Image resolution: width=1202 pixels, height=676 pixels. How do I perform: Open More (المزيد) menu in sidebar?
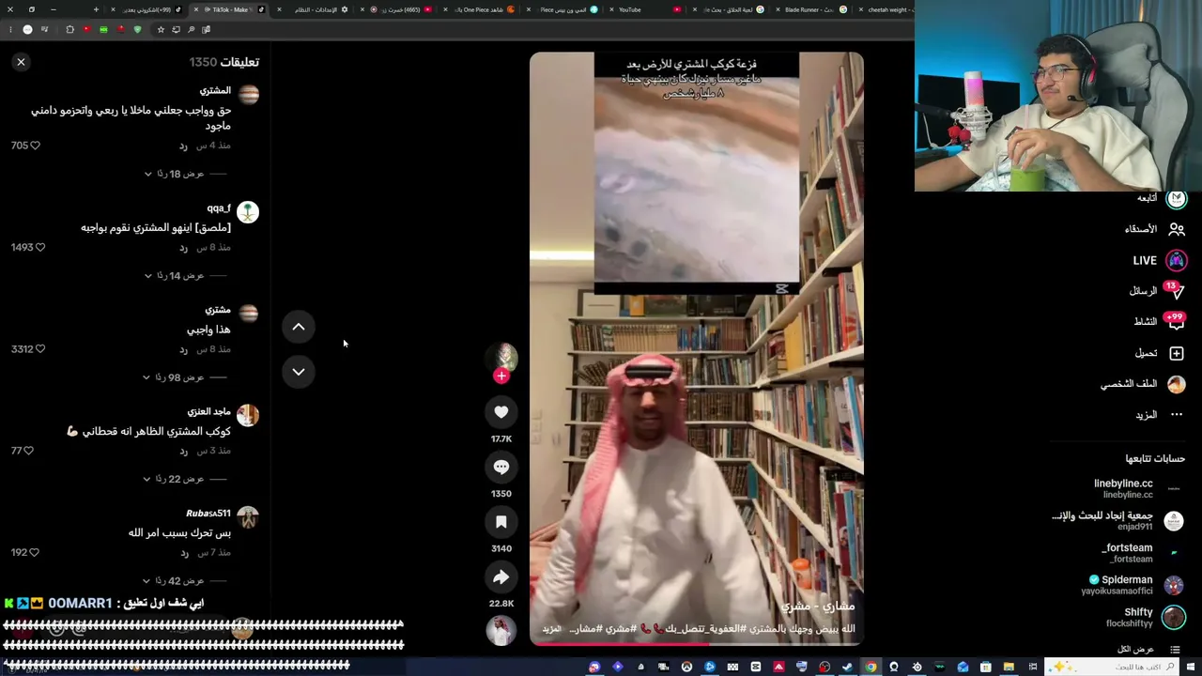pos(1160,415)
